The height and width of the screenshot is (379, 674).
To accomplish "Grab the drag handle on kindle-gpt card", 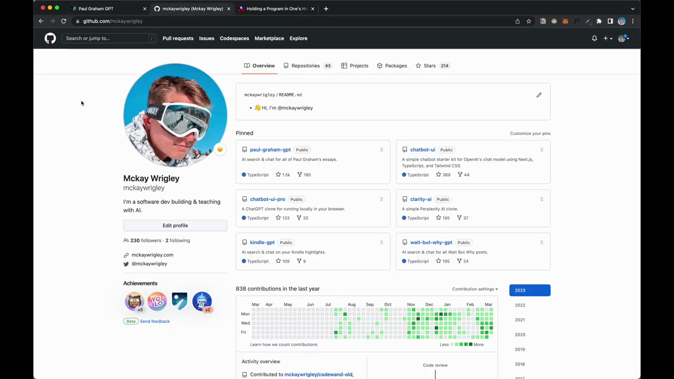I will pyautogui.click(x=382, y=243).
